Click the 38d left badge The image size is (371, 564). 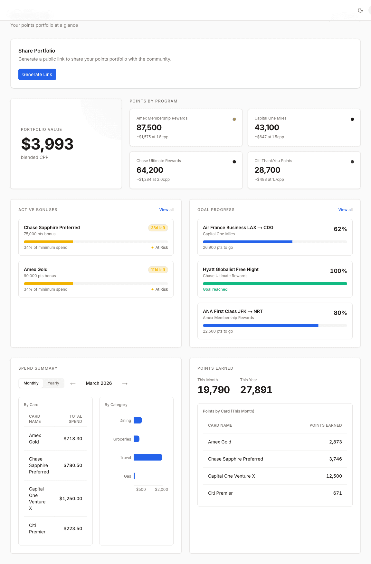(158, 228)
